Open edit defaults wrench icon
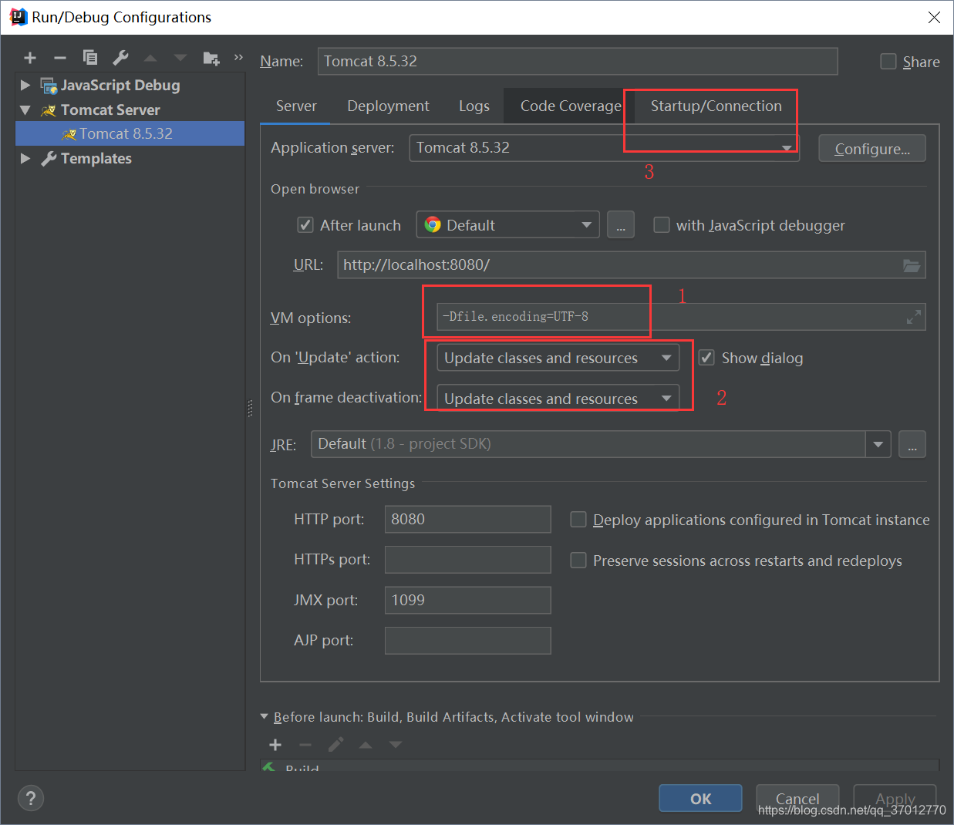 click(120, 58)
